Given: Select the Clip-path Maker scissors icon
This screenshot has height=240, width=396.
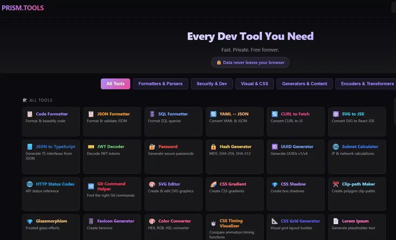Looking at the screenshot, I should 336,184.
